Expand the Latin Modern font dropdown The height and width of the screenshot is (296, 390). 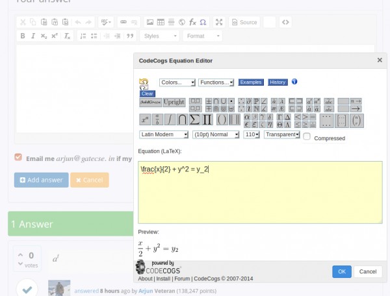164,134
